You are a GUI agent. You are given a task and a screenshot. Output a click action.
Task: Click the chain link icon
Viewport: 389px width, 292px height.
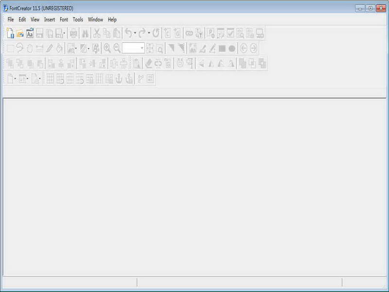pos(189,33)
